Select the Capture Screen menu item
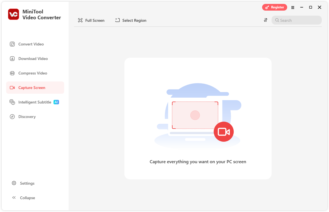 coord(35,88)
